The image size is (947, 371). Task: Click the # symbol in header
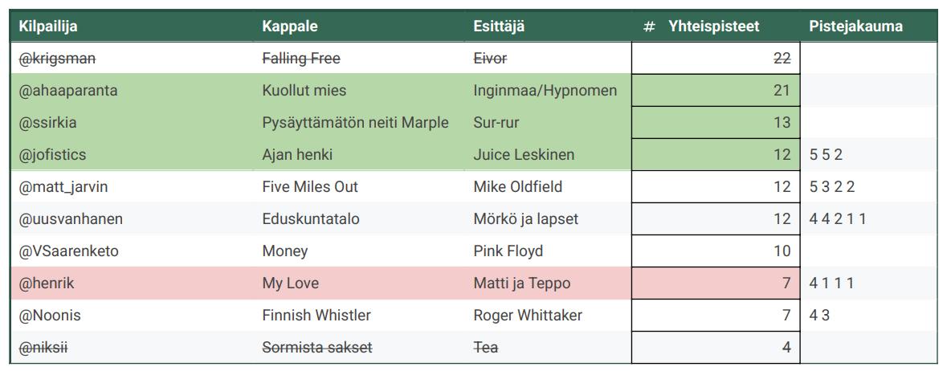(649, 26)
